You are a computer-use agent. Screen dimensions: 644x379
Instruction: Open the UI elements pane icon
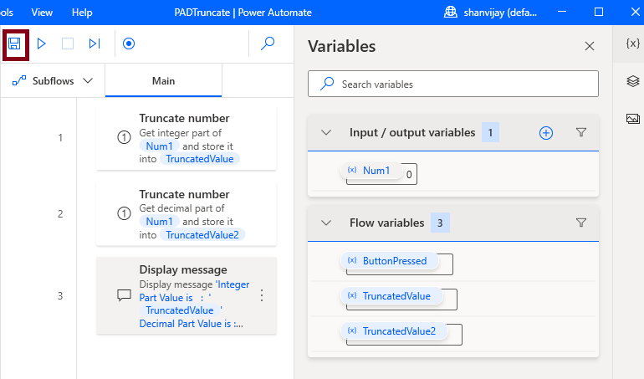click(632, 81)
